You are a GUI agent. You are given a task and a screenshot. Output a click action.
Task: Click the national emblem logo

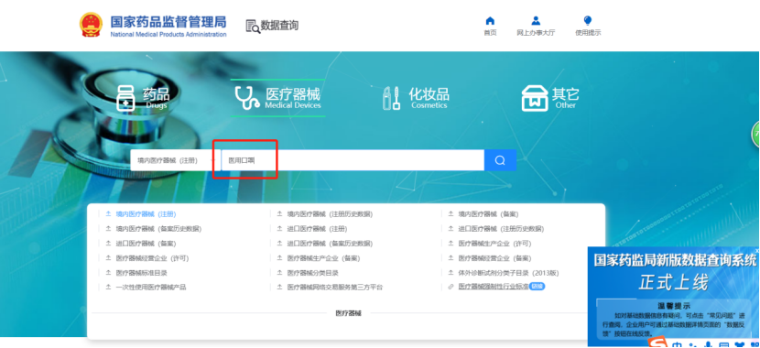(92, 25)
